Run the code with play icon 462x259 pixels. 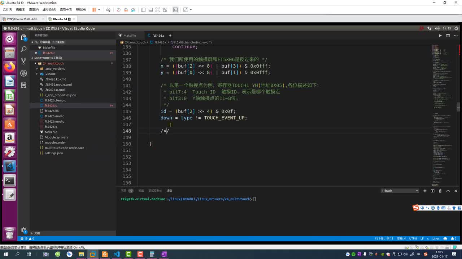tap(440, 36)
